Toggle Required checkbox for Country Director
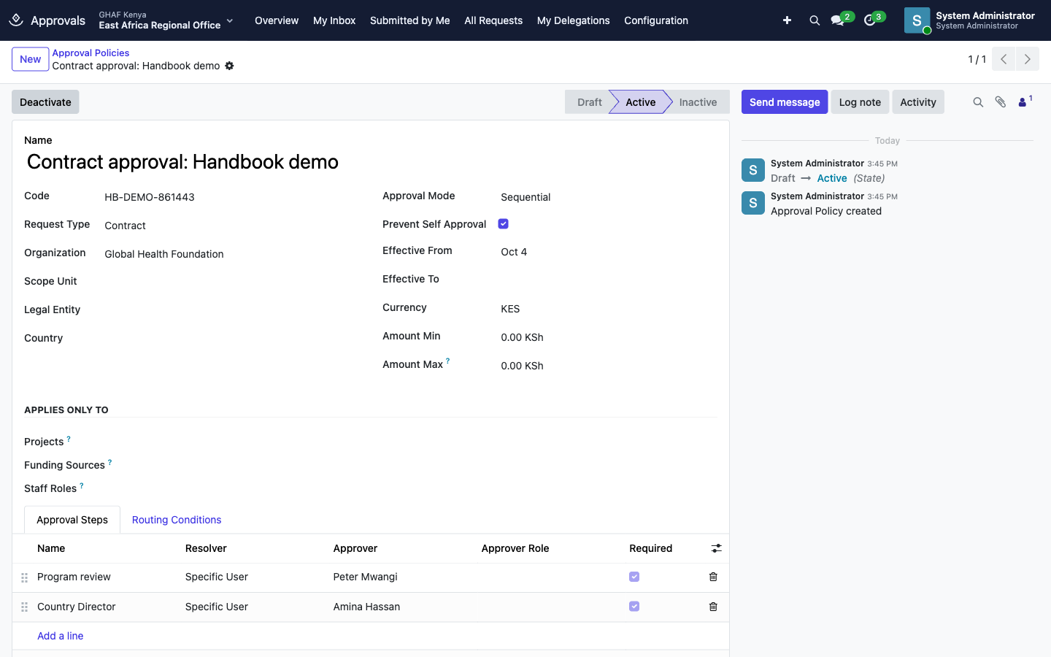The width and height of the screenshot is (1051, 657). [634, 607]
